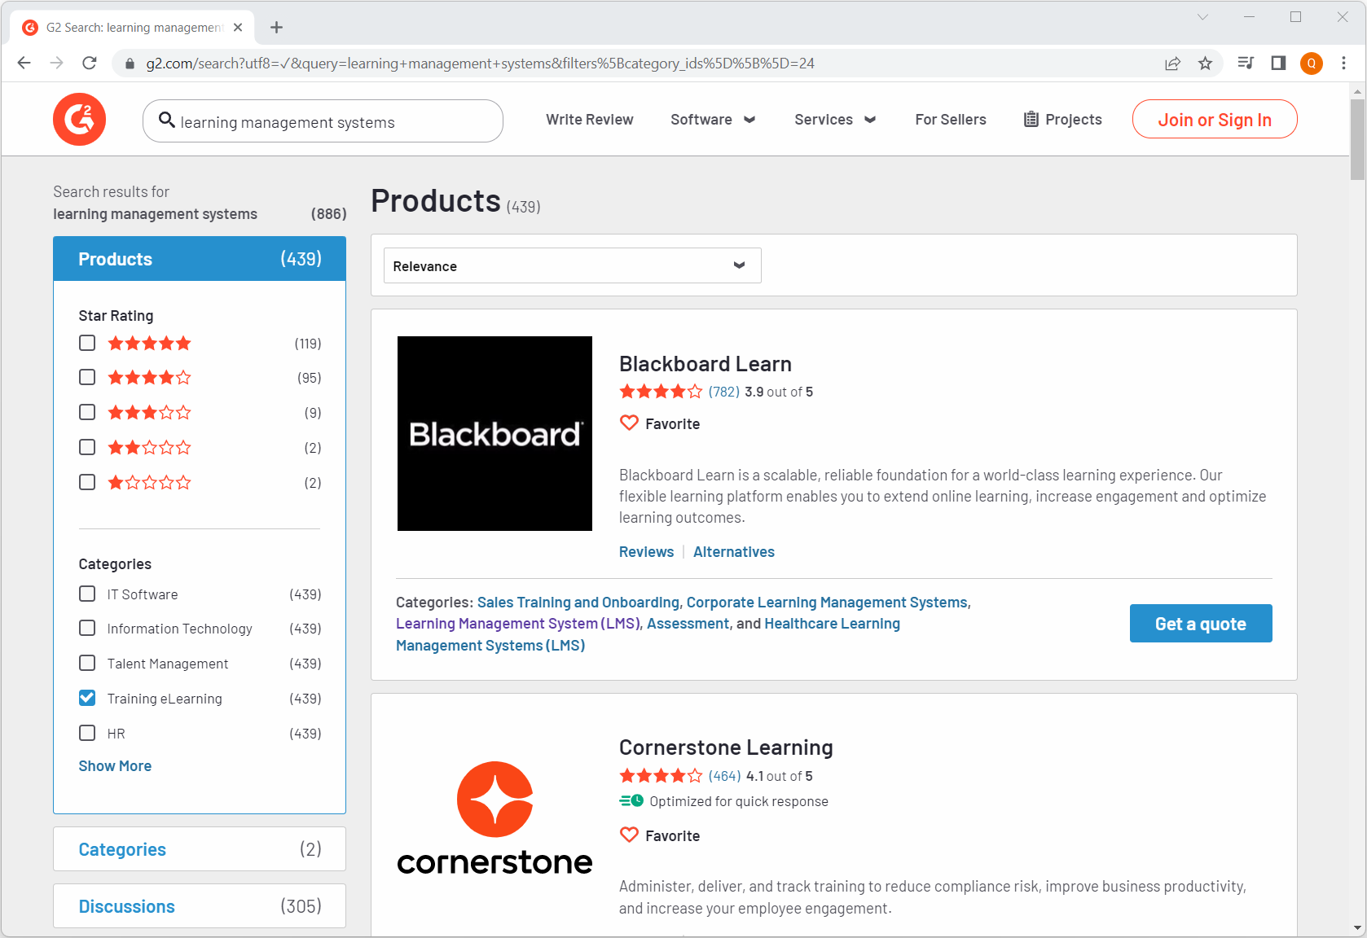Open Cornerstone Learning product title

click(x=726, y=747)
